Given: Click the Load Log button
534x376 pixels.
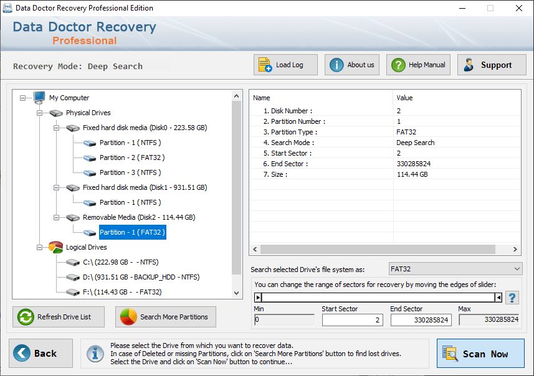Looking at the screenshot, I should pos(285,65).
